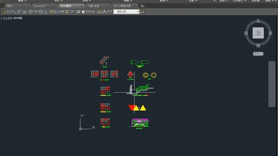
Task: Activate the Dimension Break tool
Action: [x=72, y=12]
